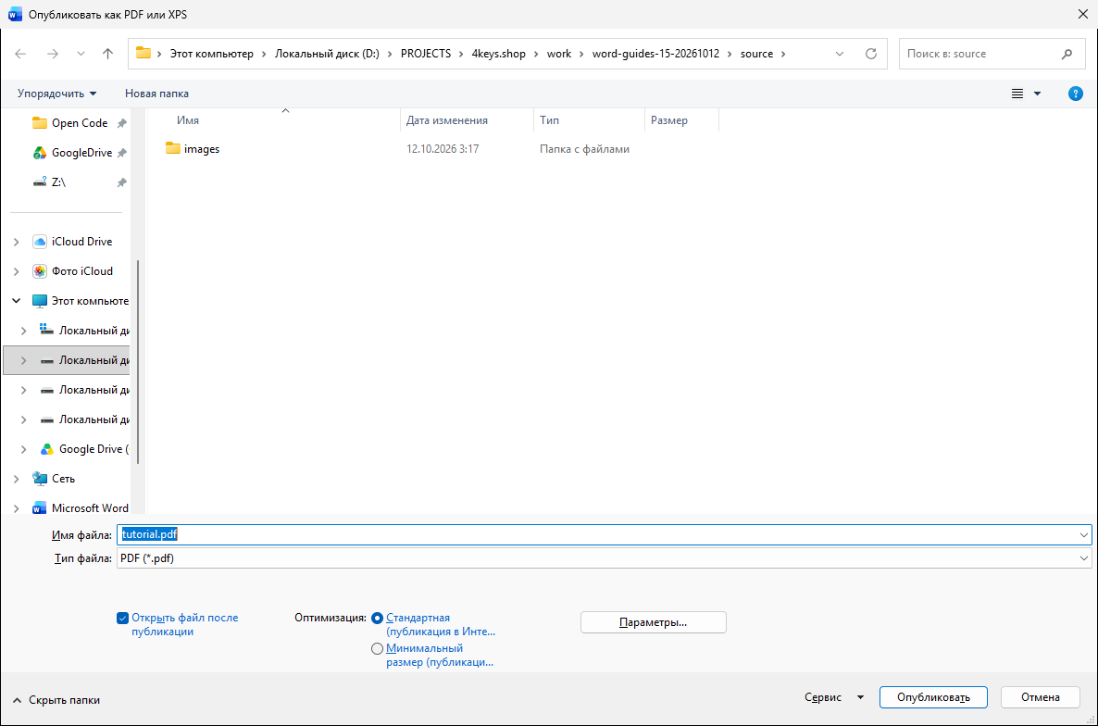Image resolution: width=1098 pixels, height=726 pixels.
Task: Click the Опубликовать button
Action: pyautogui.click(x=933, y=697)
